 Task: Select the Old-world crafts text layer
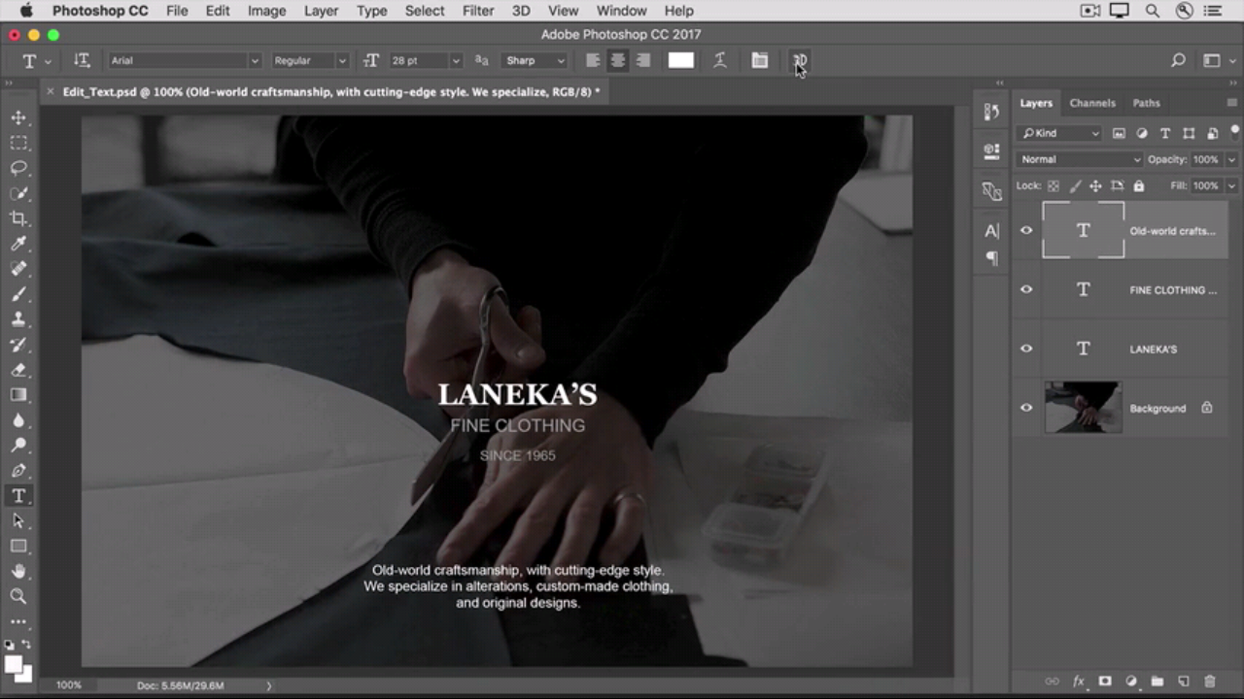pyautogui.click(x=1171, y=231)
